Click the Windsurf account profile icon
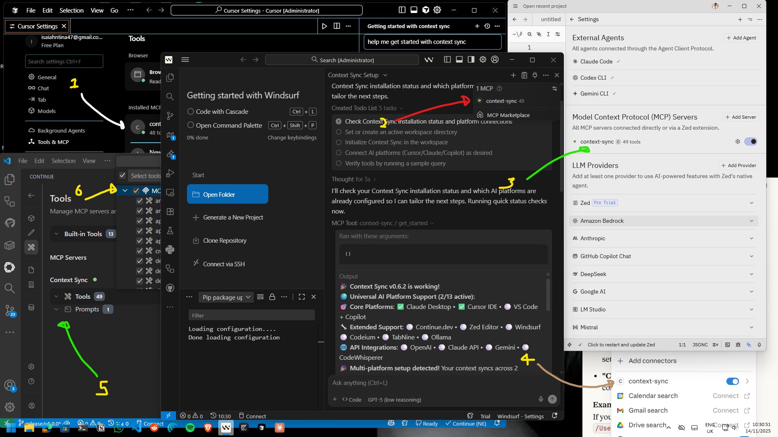This screenshot has height=437, width=778. (x=495, y=59)
